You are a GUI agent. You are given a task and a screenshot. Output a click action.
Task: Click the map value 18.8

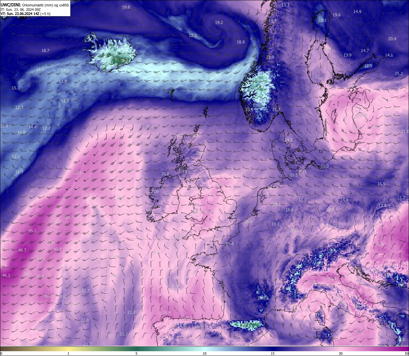241,42
